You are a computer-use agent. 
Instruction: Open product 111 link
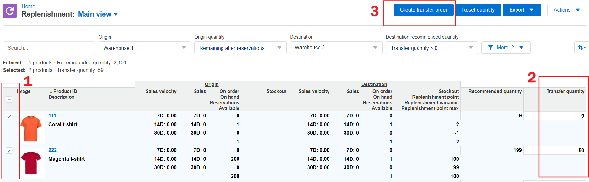pos(52,115)
